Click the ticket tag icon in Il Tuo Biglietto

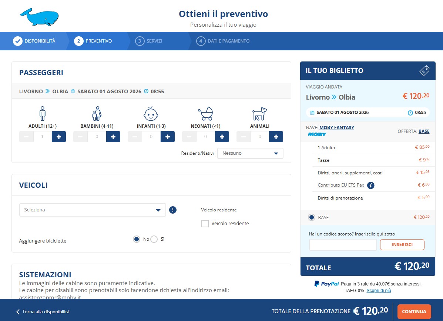pyautogui.click(x=424, y=71)
